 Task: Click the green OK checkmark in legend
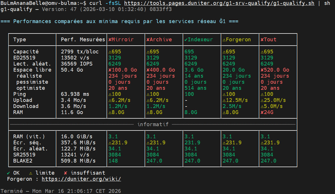8,173
